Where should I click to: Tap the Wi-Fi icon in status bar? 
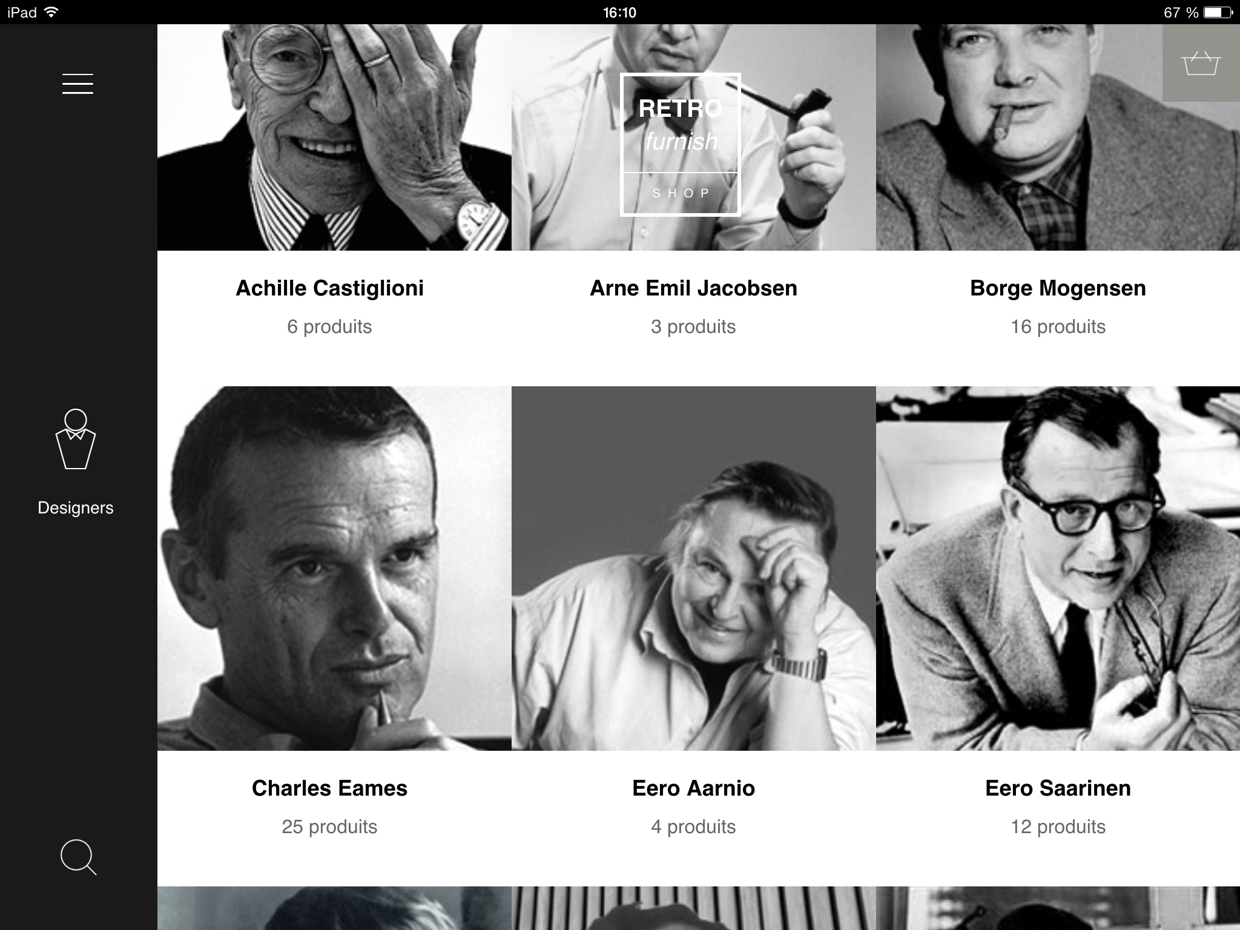52,12
